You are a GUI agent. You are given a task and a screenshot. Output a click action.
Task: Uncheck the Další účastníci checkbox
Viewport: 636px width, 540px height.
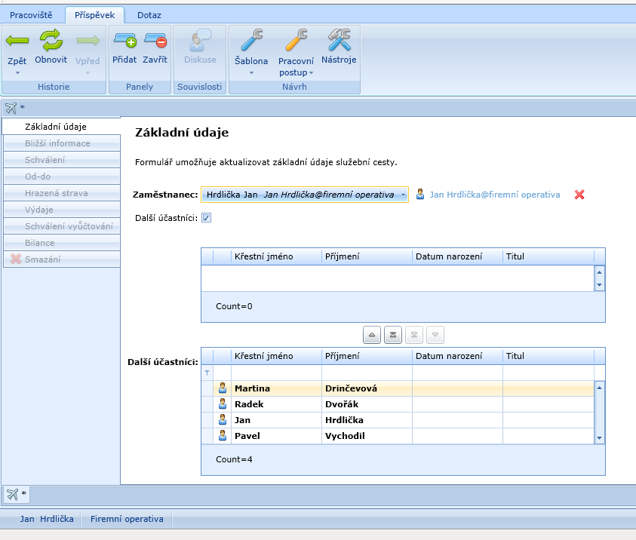click(207, 218)
